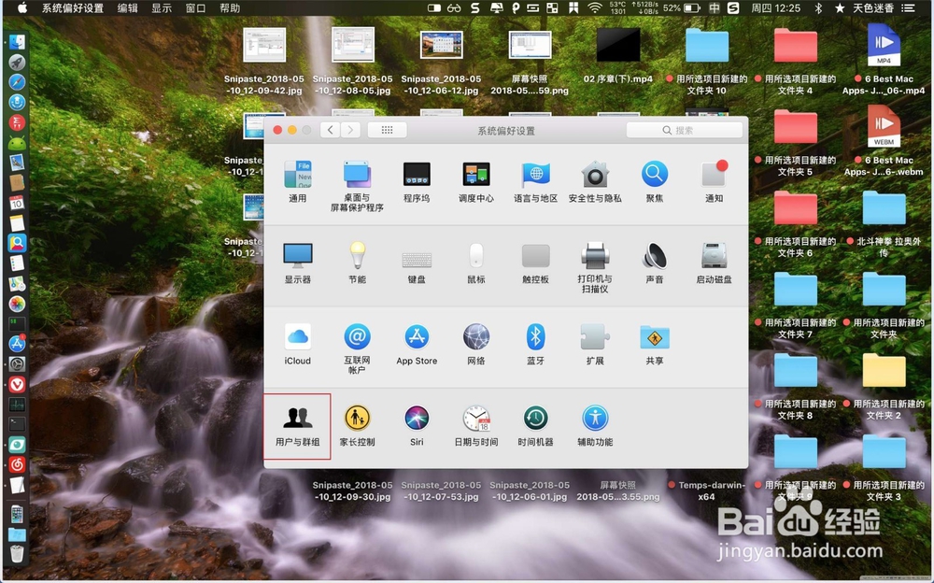
Task: Open the 通用 (General) pane
Action: pyautogui.click(x=297, y=178)
